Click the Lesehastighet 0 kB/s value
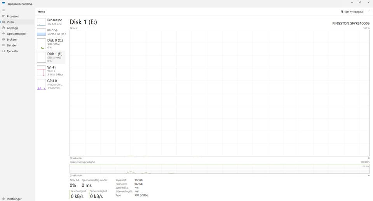Viewport: 373px width, 201px height. coord(77,196)
